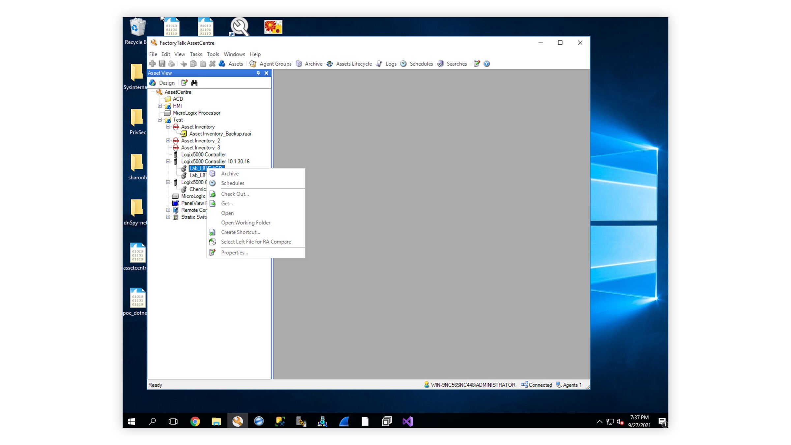
Task: Close the Asset View panel
Action: tap(266, 73)
